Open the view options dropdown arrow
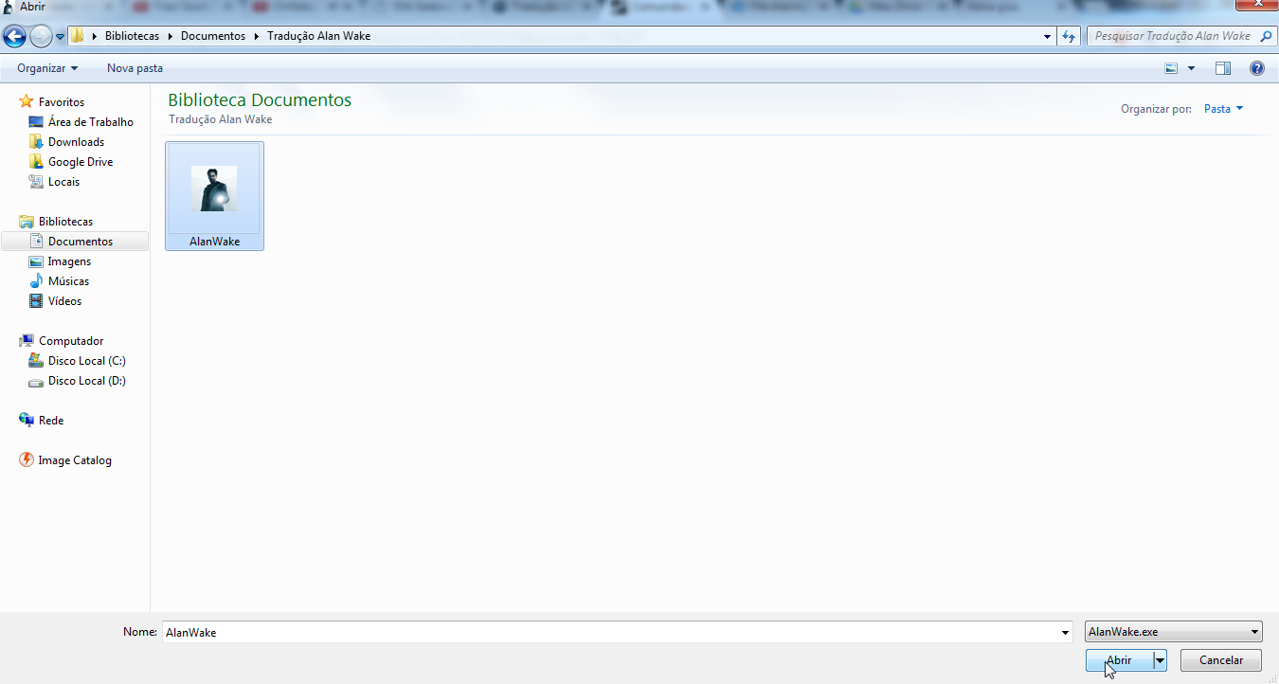Screen dimensions: 1279x684 pos(1191,68)
